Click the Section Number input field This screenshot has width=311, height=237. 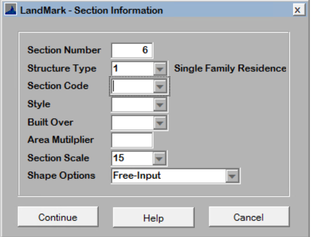(x=132, y=50)
